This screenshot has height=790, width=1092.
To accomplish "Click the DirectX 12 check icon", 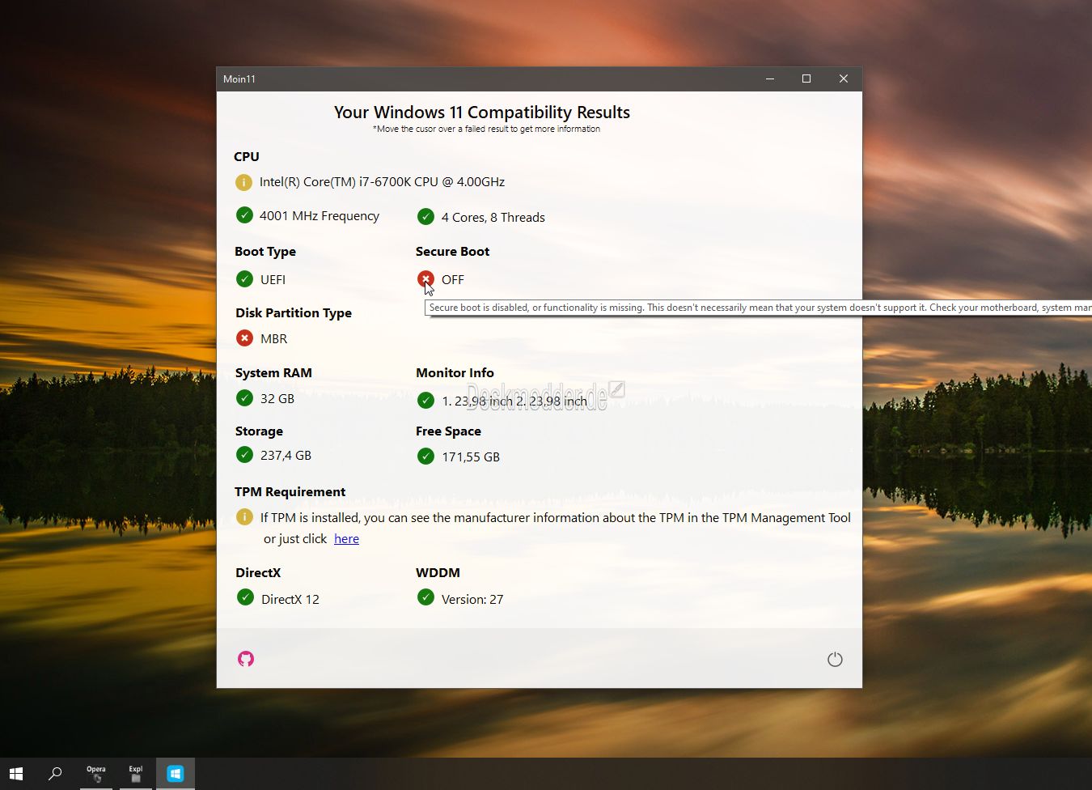I will 245,597.
